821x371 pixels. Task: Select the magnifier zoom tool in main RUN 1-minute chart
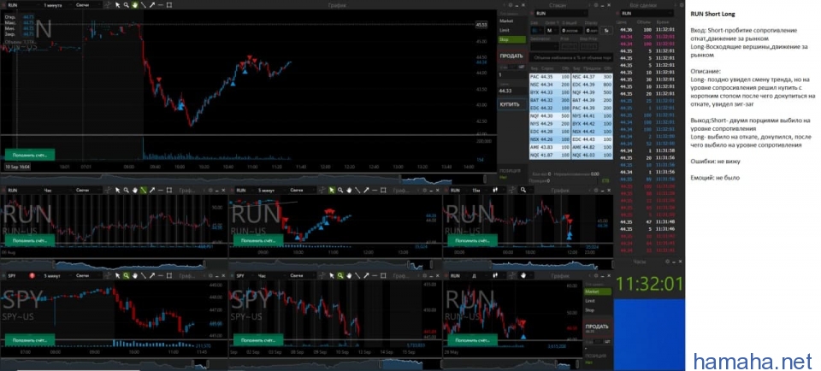tap(127, 5)
